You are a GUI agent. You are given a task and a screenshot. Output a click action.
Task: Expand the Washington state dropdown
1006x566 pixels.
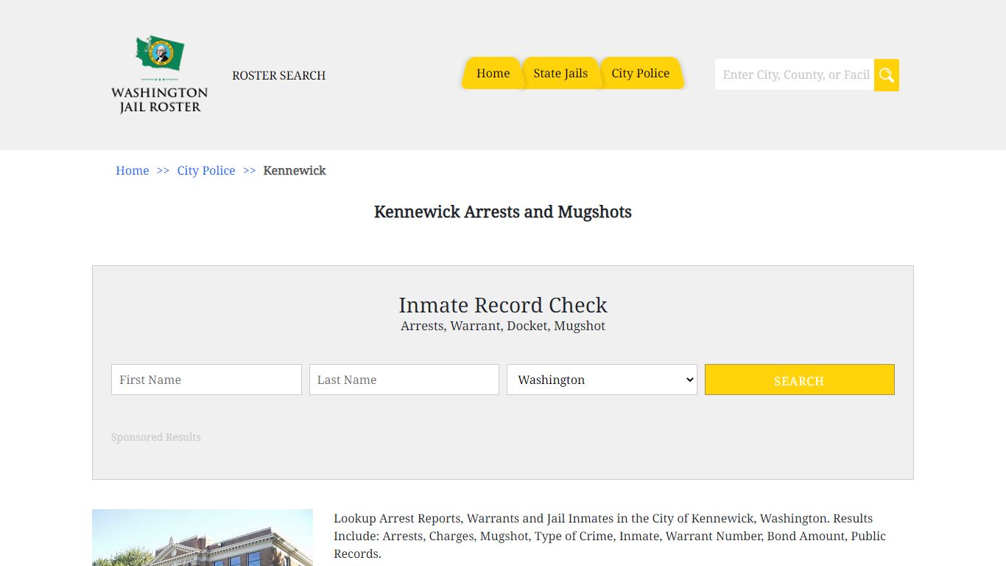point(602,380)
